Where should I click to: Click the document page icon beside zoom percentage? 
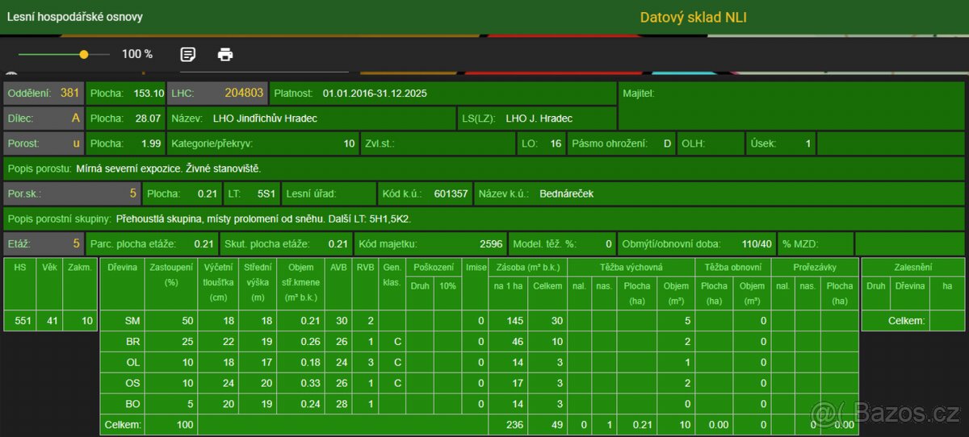(187, 55)
